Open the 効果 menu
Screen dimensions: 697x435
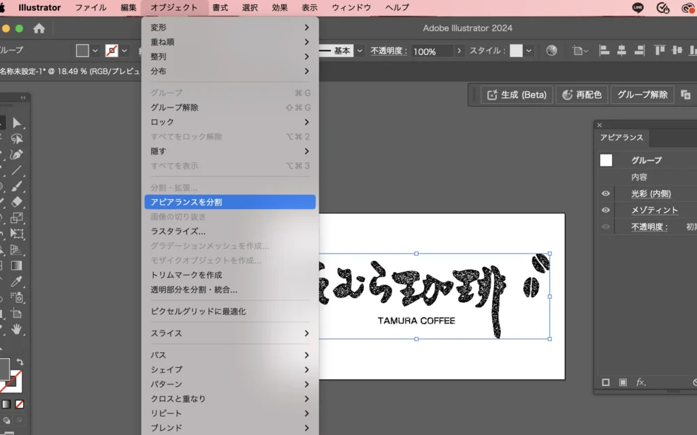point(279,7)
